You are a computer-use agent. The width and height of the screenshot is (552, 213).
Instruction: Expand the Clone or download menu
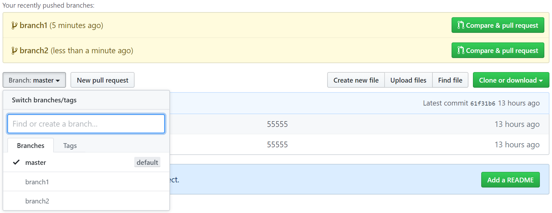pyautogui.click(x=511, y=80)
